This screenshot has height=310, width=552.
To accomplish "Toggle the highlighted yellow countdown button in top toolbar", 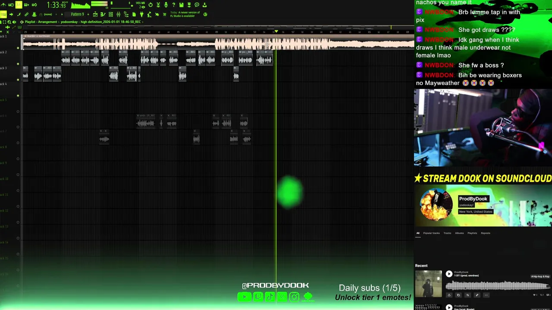I will [x=19, y=5].
